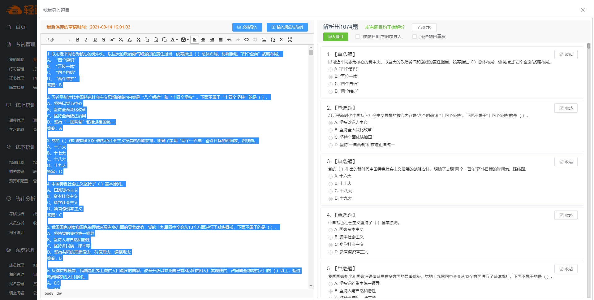Open the 大小 font size dropdown
The height and width of the screenshot is (300, 594).
coord(58,40)
